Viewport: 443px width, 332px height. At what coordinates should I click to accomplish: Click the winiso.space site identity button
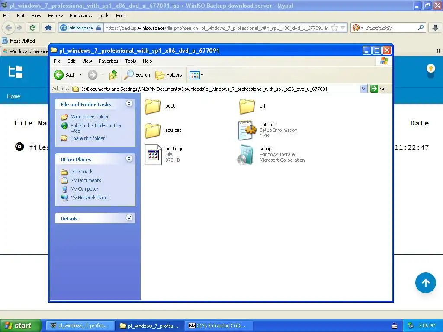(80, 28)
